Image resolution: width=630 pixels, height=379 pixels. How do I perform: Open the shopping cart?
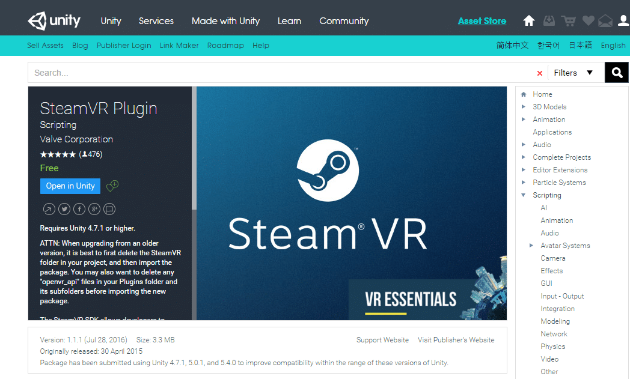click(567, 20)
